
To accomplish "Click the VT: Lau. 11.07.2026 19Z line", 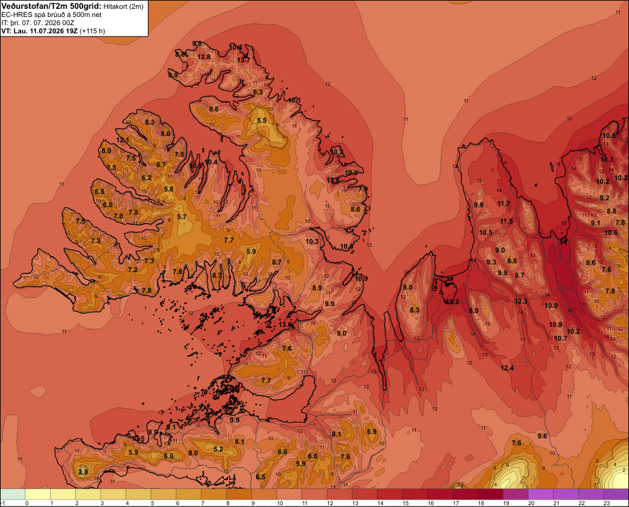I will coord(53,31).
